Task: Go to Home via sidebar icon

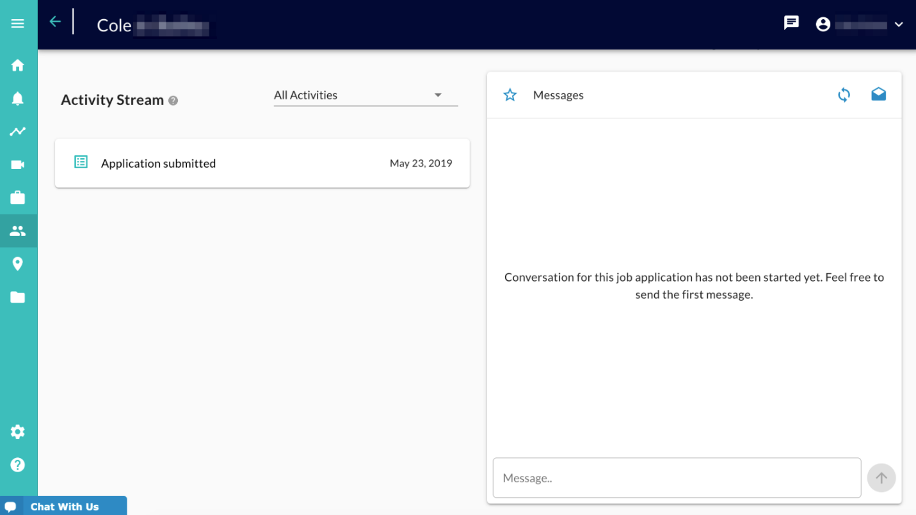Action: click(x=17, y=65)
